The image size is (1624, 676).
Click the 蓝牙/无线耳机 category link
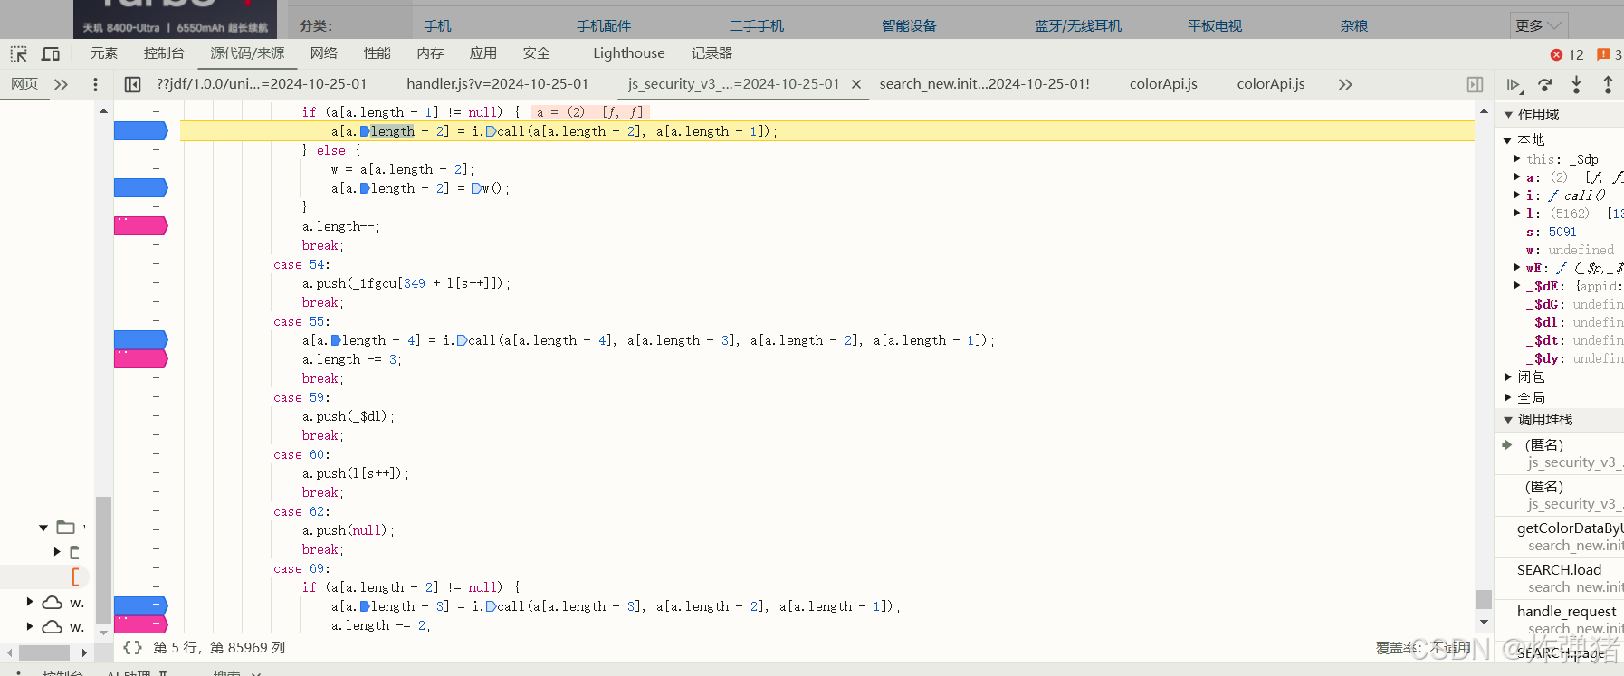(x=1078, y=25)
